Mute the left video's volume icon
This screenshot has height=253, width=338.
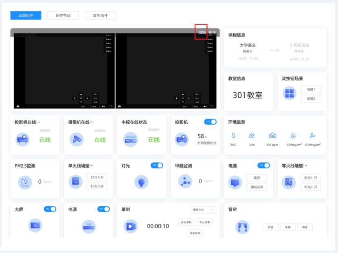coord(103,107)
